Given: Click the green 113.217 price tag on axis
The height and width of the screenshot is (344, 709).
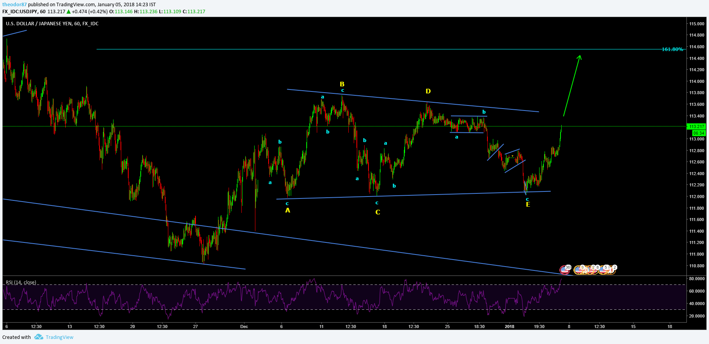Looking at the screenshot, I should 697,126.
